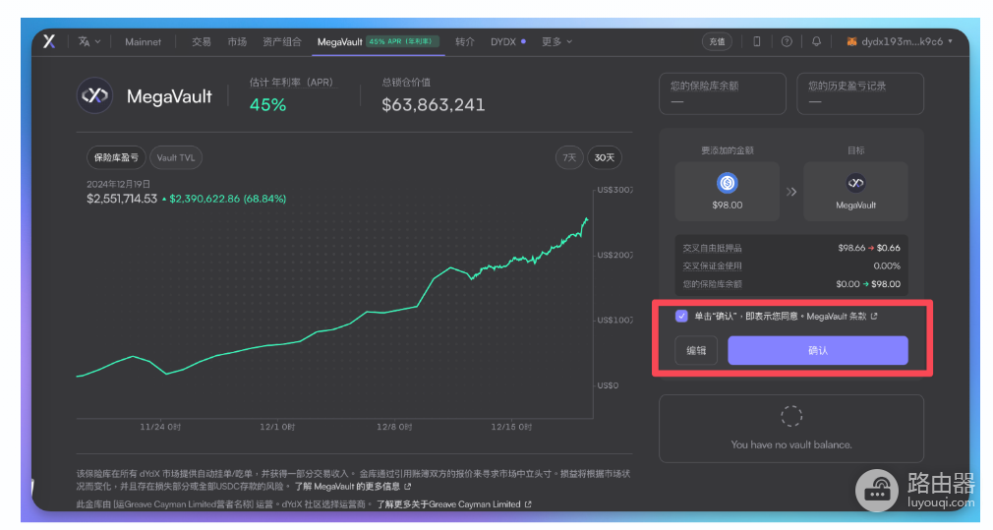Select the 保险库盈亏 chart toggle

click(x=116, y=157)
